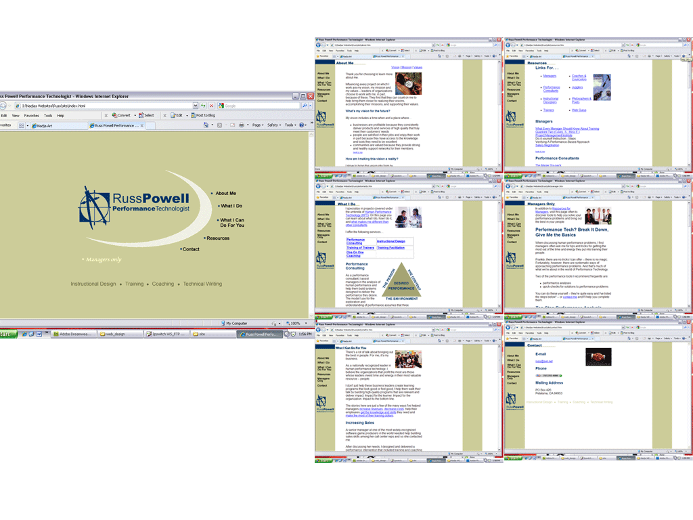Image resolution: width=693 pixels, height=520 pixels.
Task: Follow the Managers only link
Action: (104, 259)
